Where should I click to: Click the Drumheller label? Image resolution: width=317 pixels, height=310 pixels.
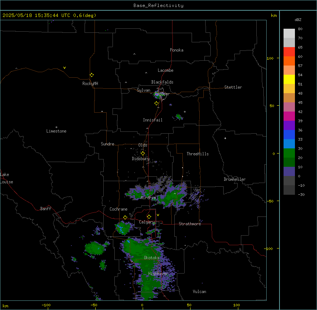[235, 179]
